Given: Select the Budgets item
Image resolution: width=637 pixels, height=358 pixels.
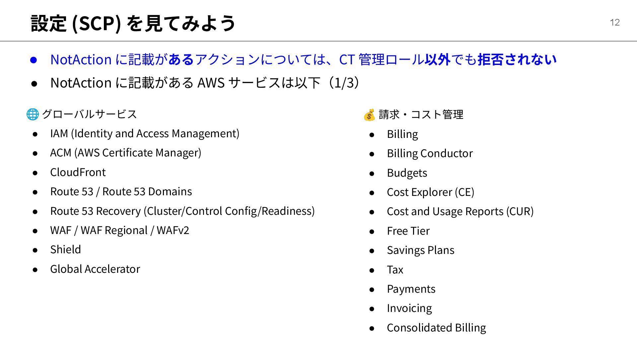Looking at the screenshot, I should [x=407, y=173].
